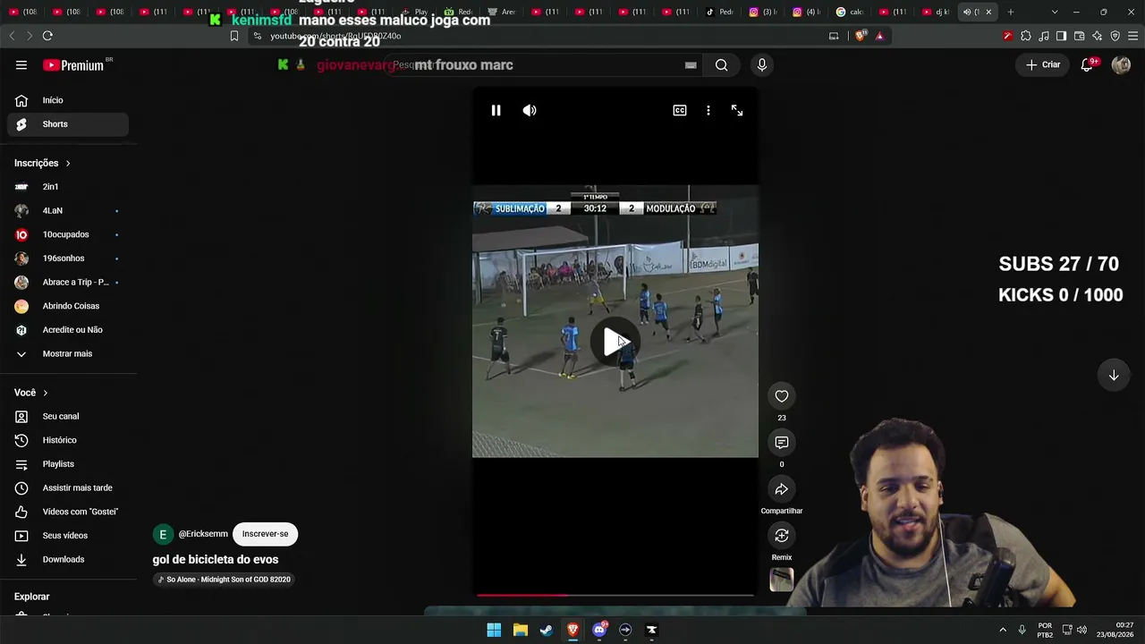
Task: Open a new browser tab
Action: pyautogui.click(x=1011, y=12)
